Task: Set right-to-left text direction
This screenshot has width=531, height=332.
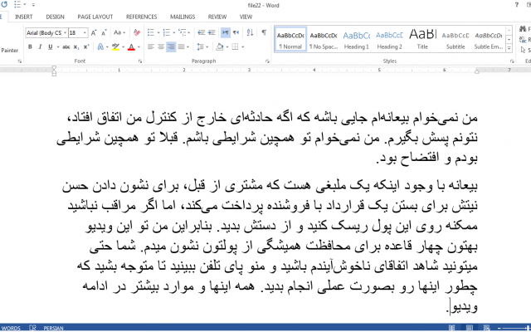Action: [236, 32]
